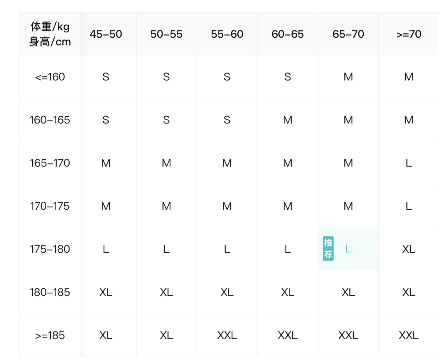
Task: Select the <=160 height row label
Action: pos(50,77)
